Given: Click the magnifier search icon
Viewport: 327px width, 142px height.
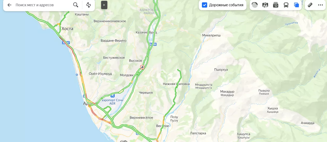Looking at the screenshot, I should (x=76, y=5).
